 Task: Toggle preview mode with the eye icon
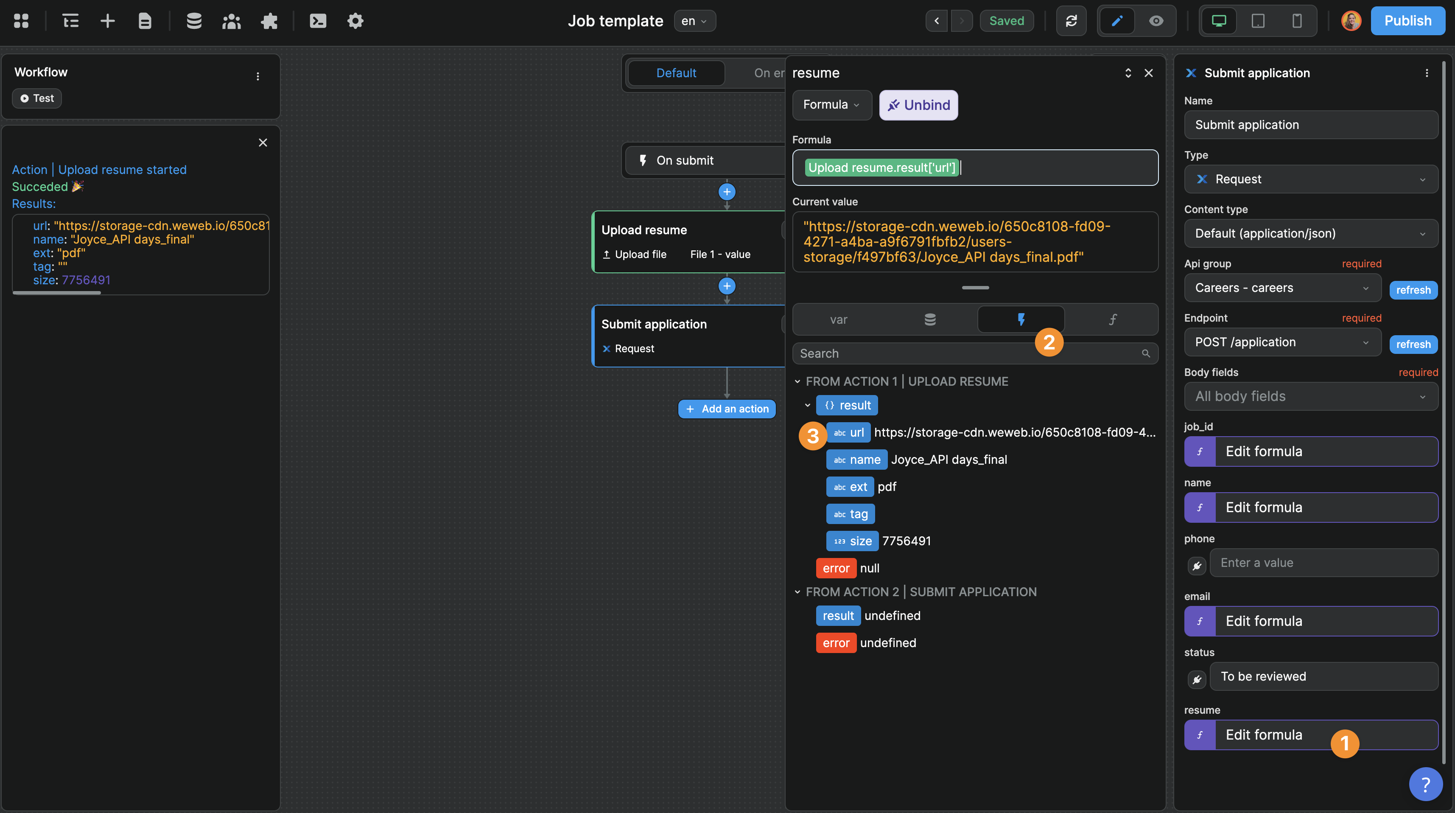coord(1156,21)
